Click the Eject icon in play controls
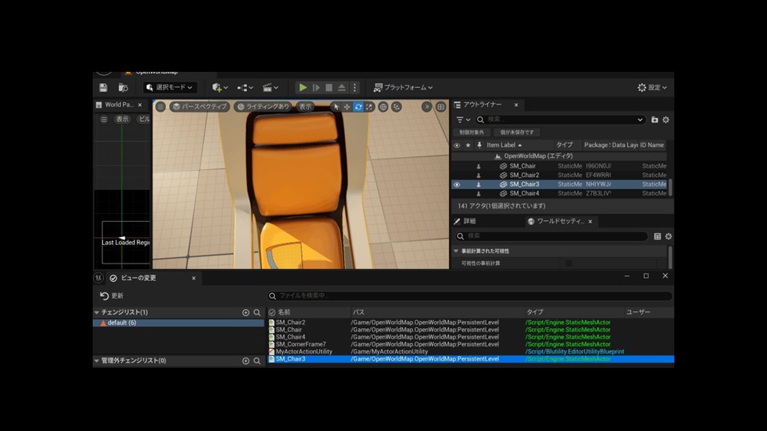Screen dimensions: 767x431 click(341, 88)
